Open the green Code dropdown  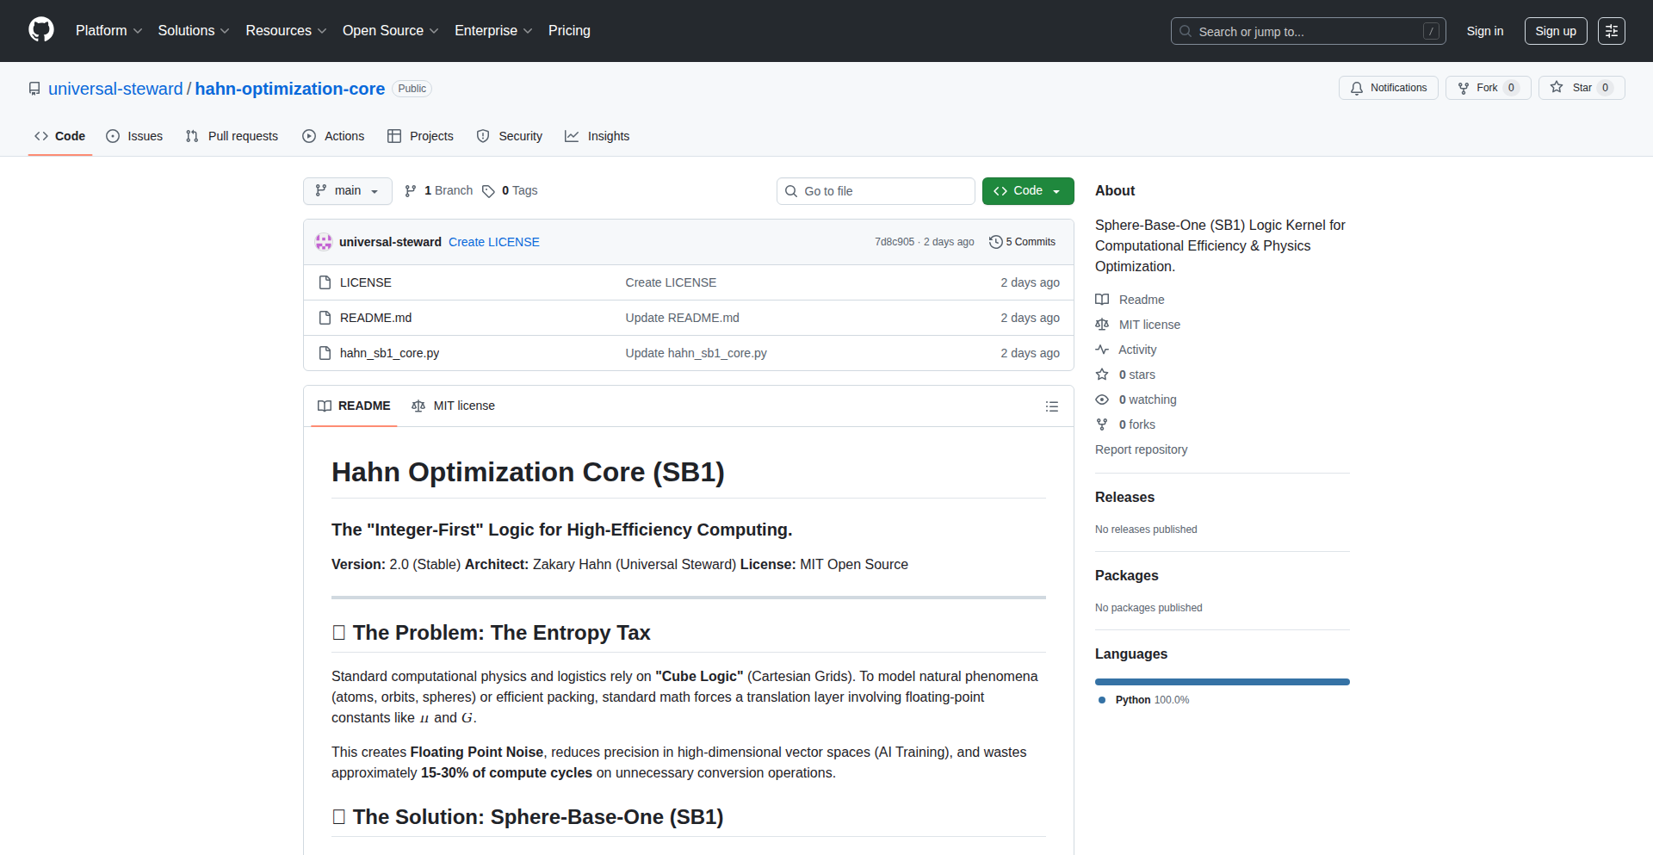pos(1027,191)
